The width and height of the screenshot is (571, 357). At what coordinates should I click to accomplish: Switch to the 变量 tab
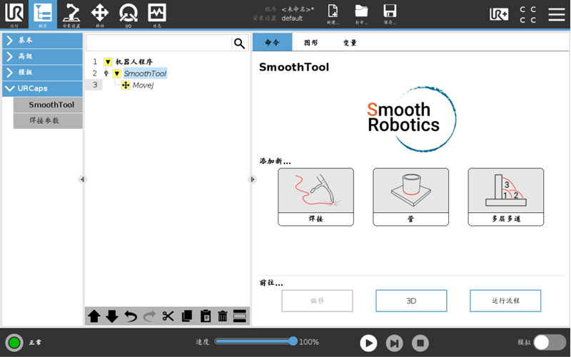pyautogui.click(x=350, y=43)
